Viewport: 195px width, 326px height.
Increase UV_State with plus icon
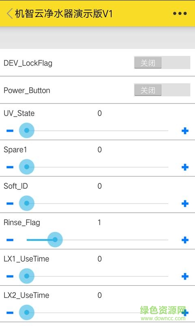click(x=185, y=130)
